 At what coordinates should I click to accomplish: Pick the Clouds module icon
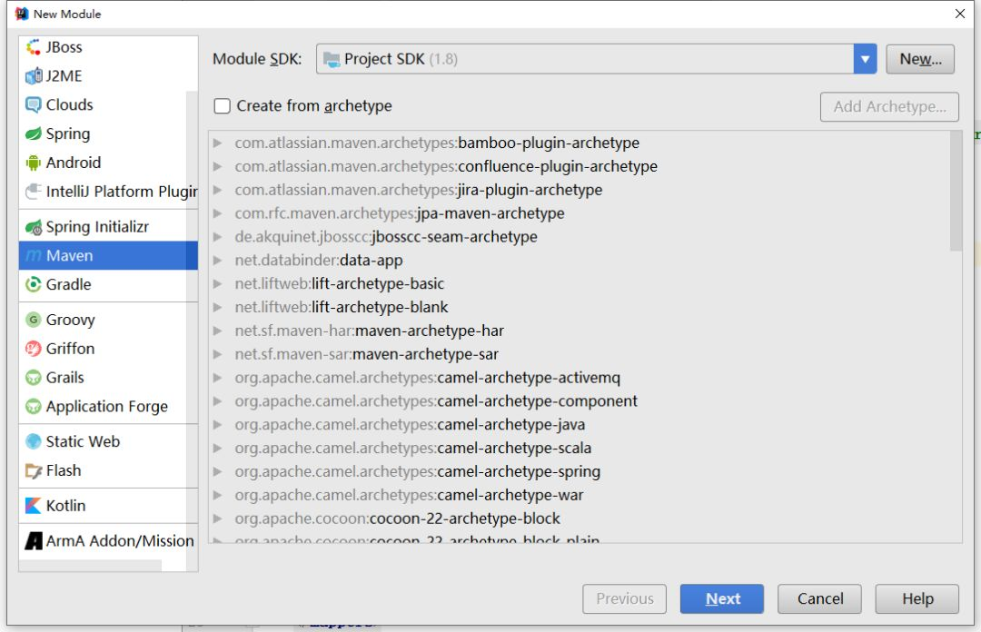coord(34,104)
